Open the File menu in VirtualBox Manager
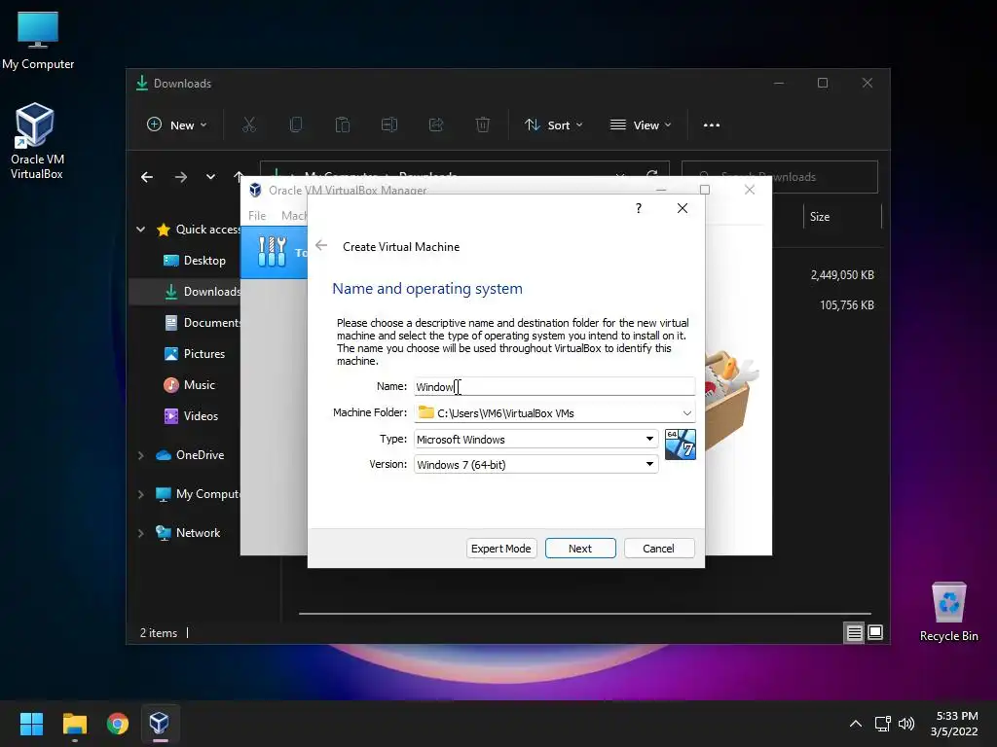This screenshot has height=747, width=997. click(x=257, y=215)
